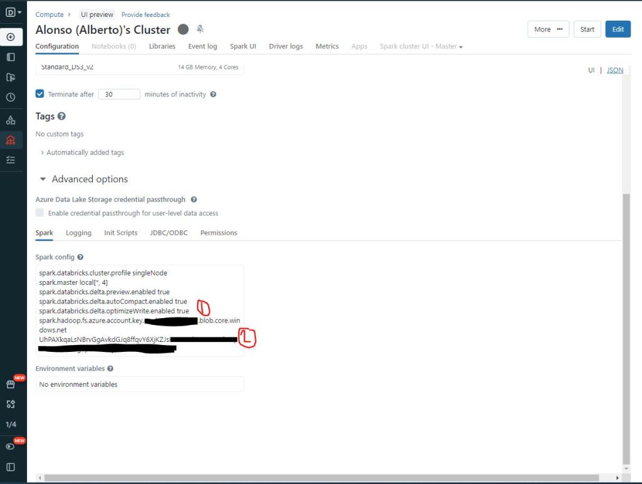
Task: Open Marketplace store icon in sidebar
Action: (x=11, y=384)
